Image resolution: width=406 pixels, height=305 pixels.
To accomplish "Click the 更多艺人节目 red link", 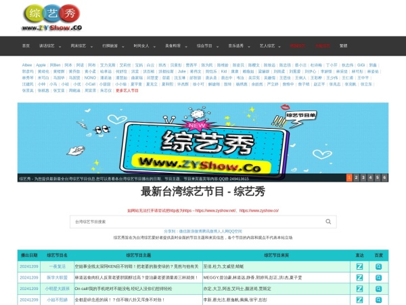I will (x=129, y=90).
